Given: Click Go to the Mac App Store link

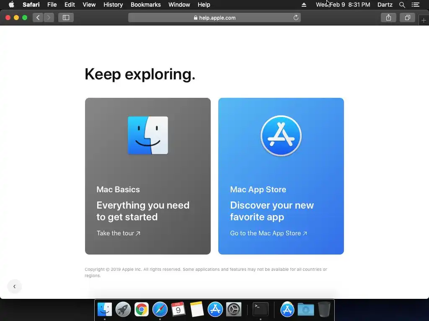Looking at the screenshot, I should (x=269, y=233).
